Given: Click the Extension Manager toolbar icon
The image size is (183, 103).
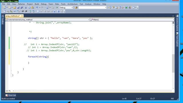Looking at the screenshot, I should pyautogui.click(x=130, y=8).
